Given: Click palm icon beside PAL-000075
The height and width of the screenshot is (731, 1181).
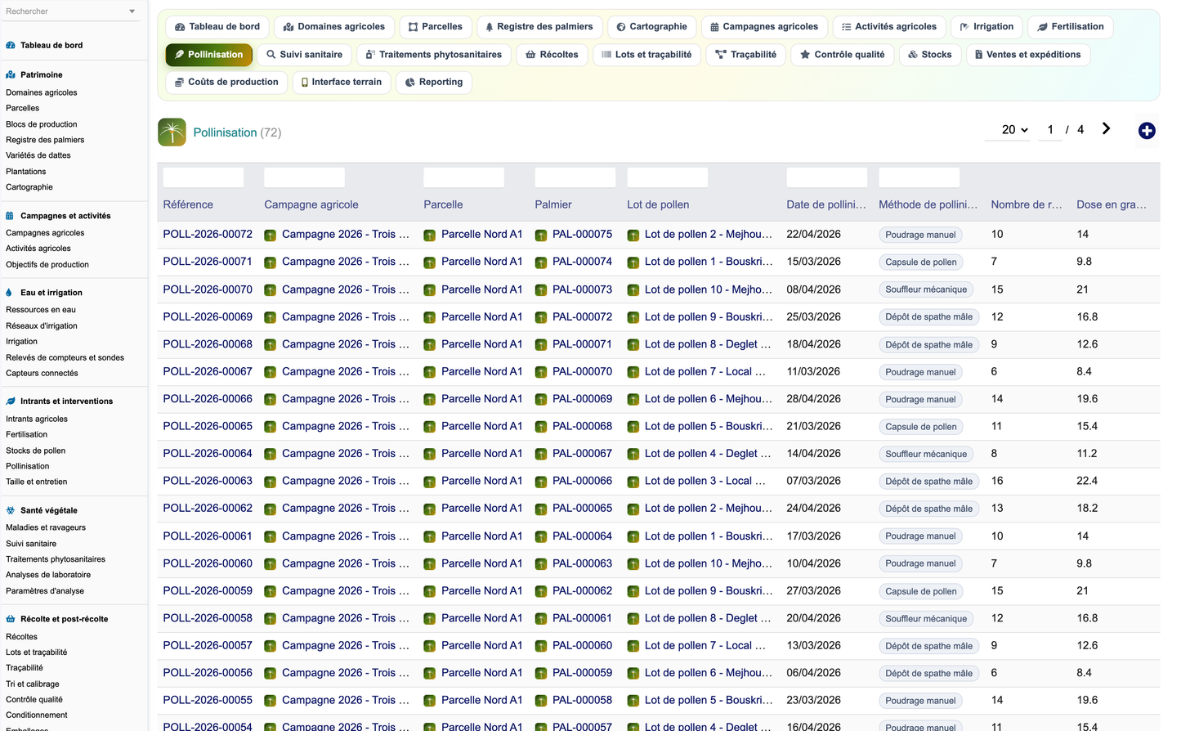Looking at the screenshot, I should point(541,235).
